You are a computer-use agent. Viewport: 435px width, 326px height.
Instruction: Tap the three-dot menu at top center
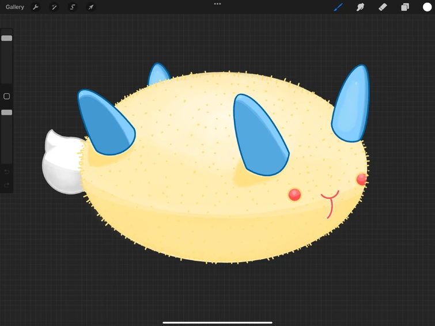218,4
